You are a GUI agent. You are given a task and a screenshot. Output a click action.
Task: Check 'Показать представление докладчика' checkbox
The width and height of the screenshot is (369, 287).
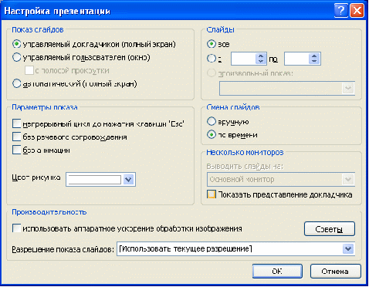click(212, 194)
